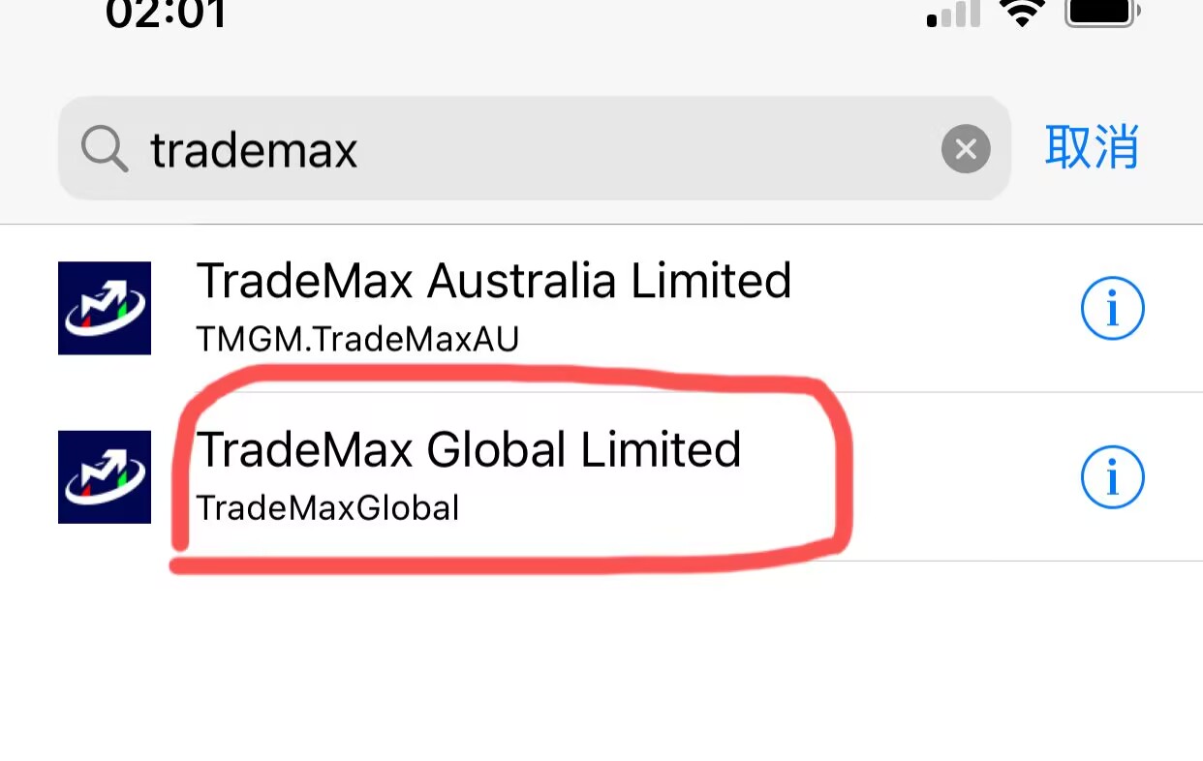
Task: Tap the TradeMax Global Limited logo
Action: (x=105, y=477)
